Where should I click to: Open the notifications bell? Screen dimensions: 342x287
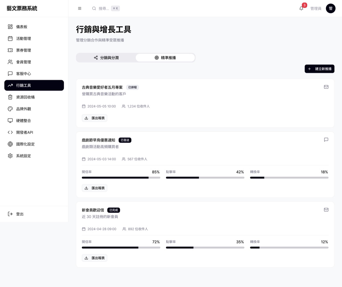(301, 9)
